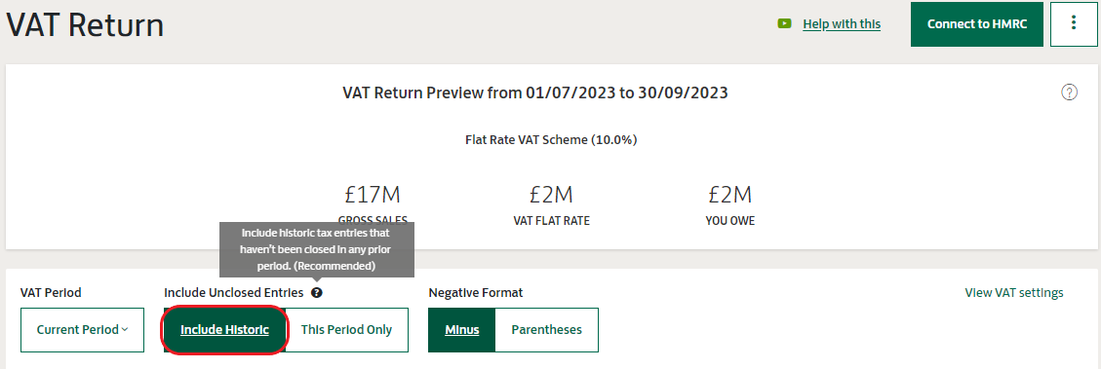
Task: Choose the Parentheses negative format
Action: (x=547, y=330)
